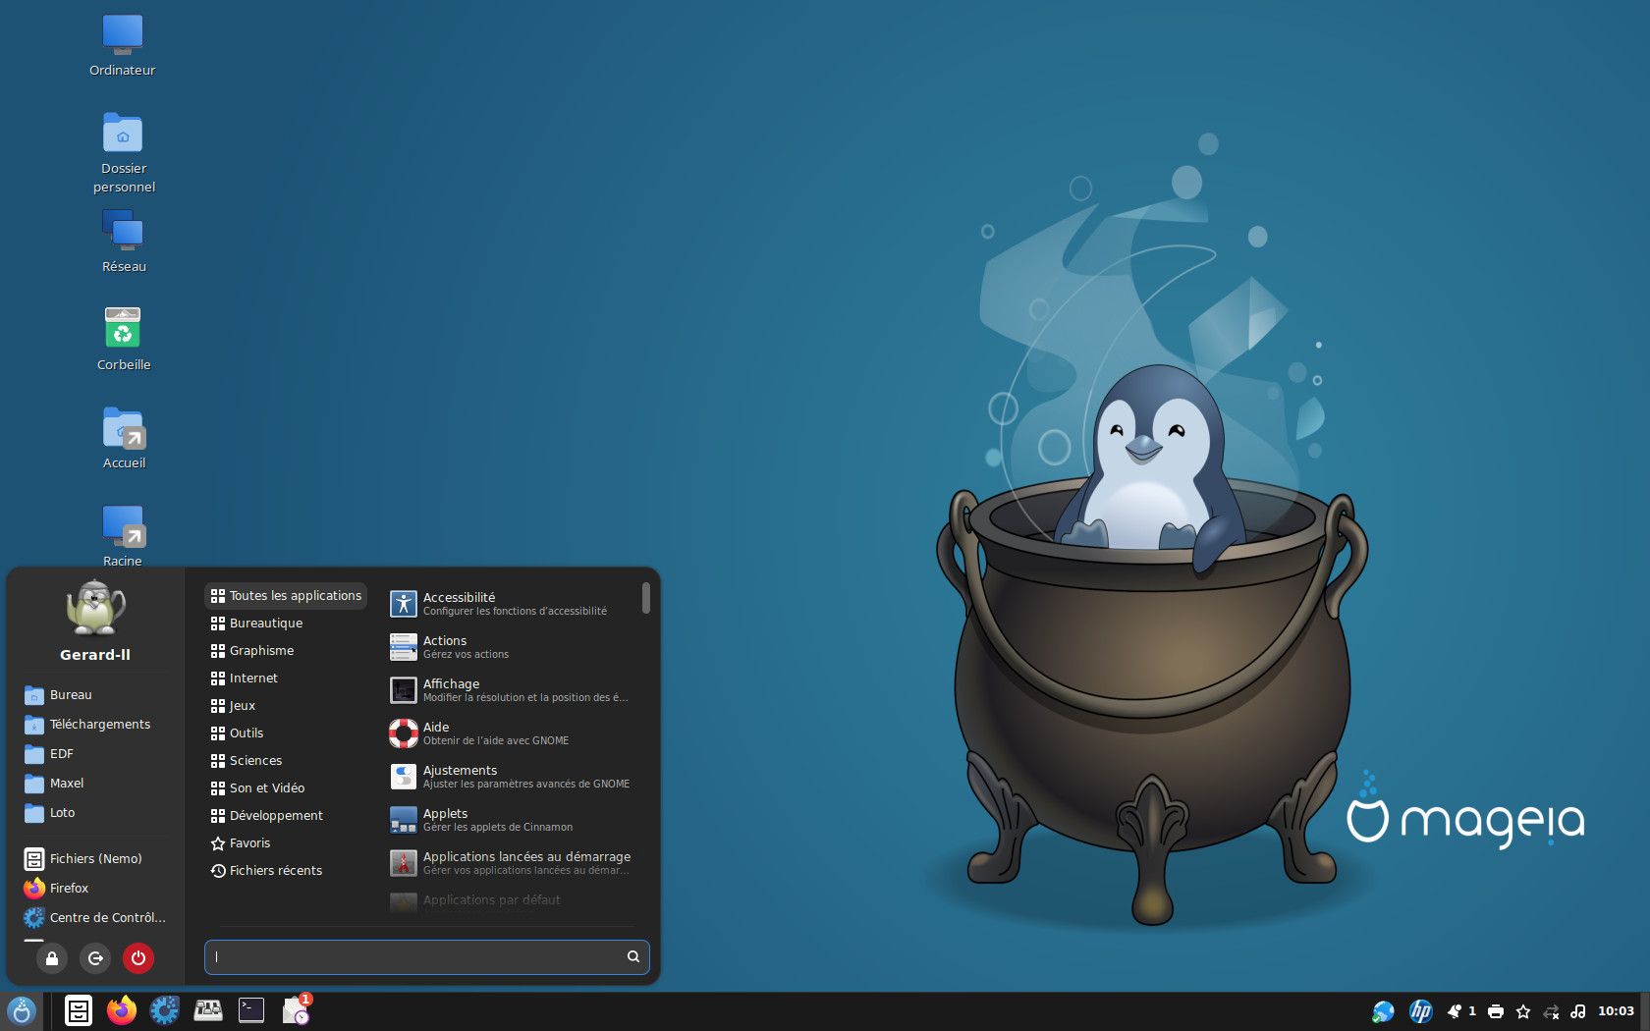The height and width of the screenshot is (1031, 1650).
Task: Open Applets entry in application list
Action: [x=512, y=820]
